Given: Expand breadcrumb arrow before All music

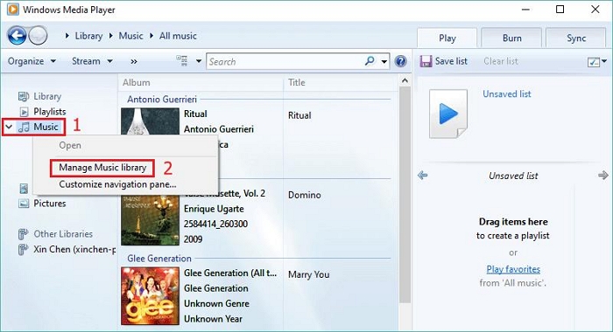Looking at the screenshot, I should [x=151, y=36].
